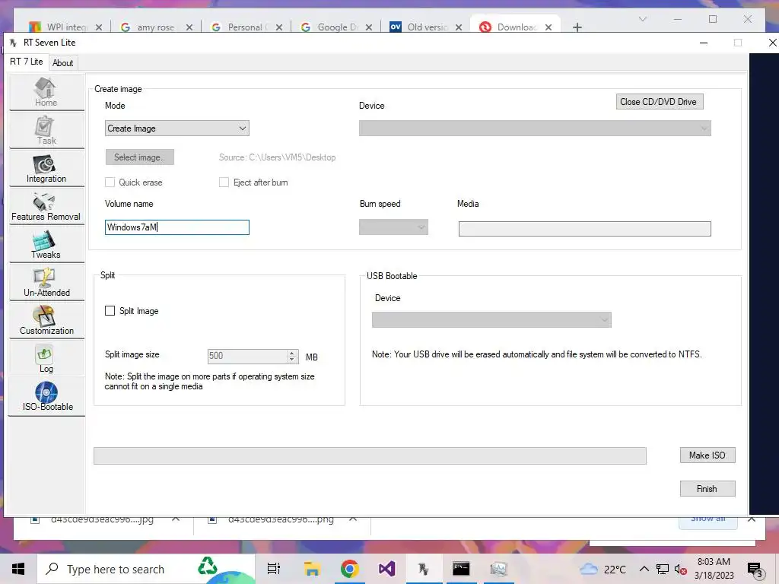779x584 pixels.
Task: Open Google Chrome from taskbar
Action: (350, 569)
